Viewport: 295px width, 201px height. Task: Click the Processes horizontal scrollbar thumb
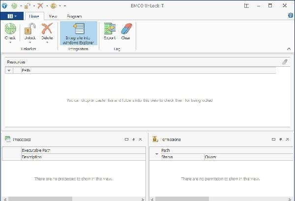tap(40, 199)
